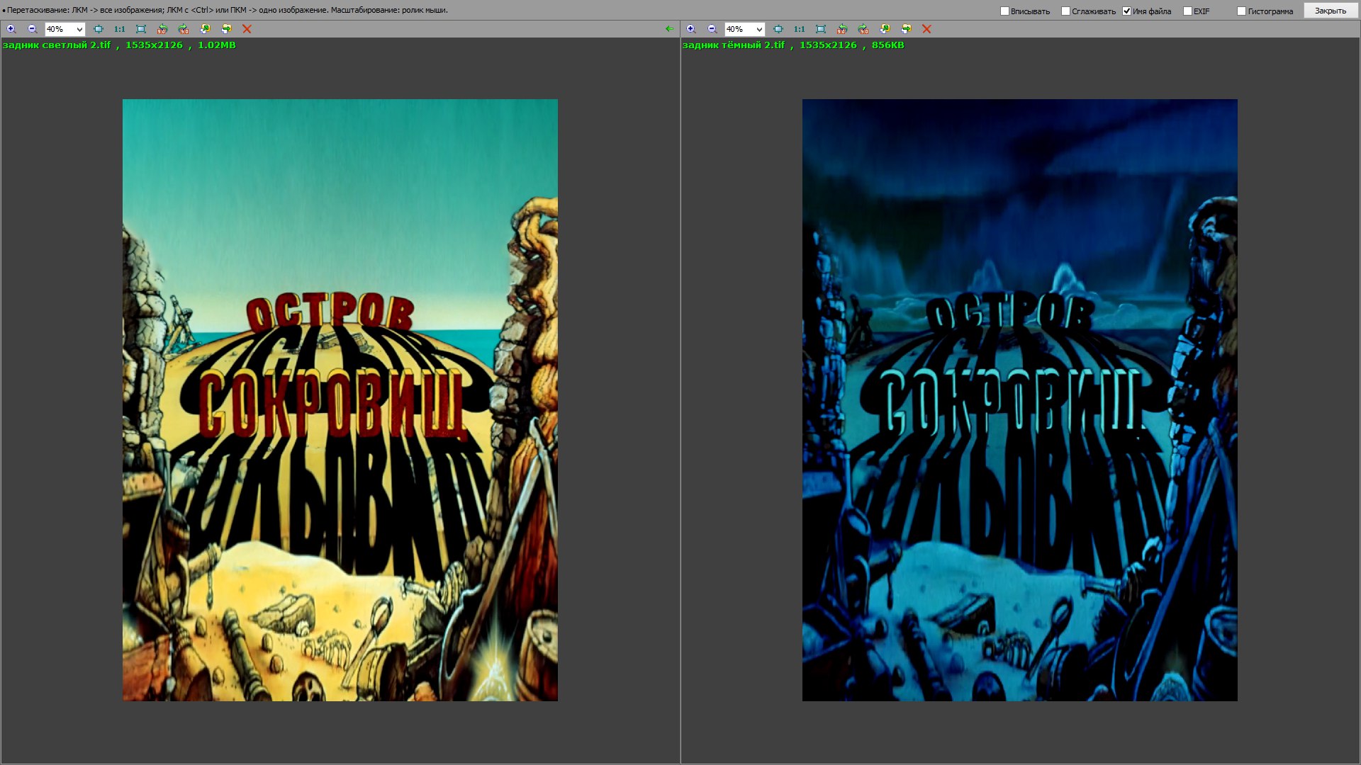This screenshot has height=765, width=1361.
Task: Set right image to 1:1 scale
Action: [x=800, y=29]
